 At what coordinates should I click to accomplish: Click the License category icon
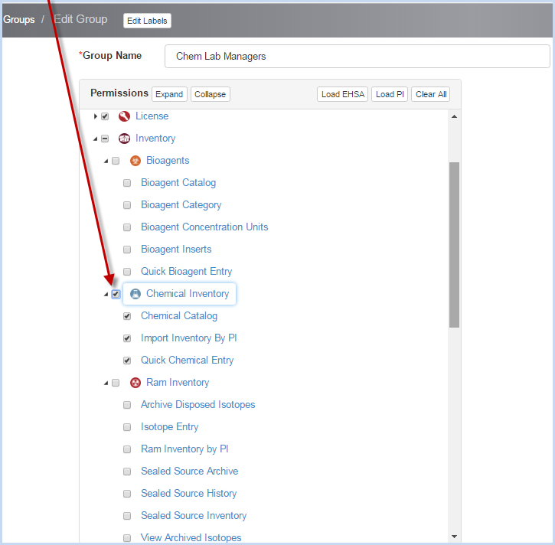124,116
